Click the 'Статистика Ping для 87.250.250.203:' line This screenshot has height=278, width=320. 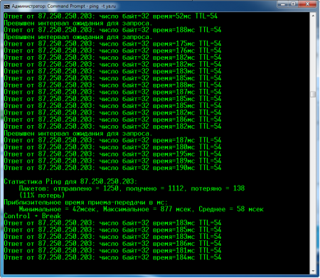[x=70, y=181]
